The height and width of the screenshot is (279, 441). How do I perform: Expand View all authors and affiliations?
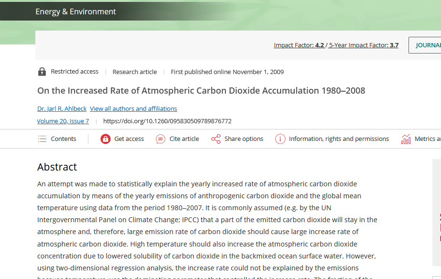[133, 109]
